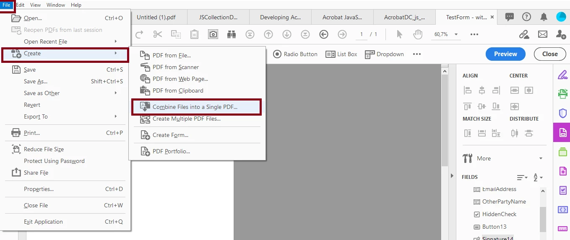Switch to the Developing Ac... tab
Image resolution: width=570 pixels, height=240 pixels.
pyautogui.click(x=280, y=17)
